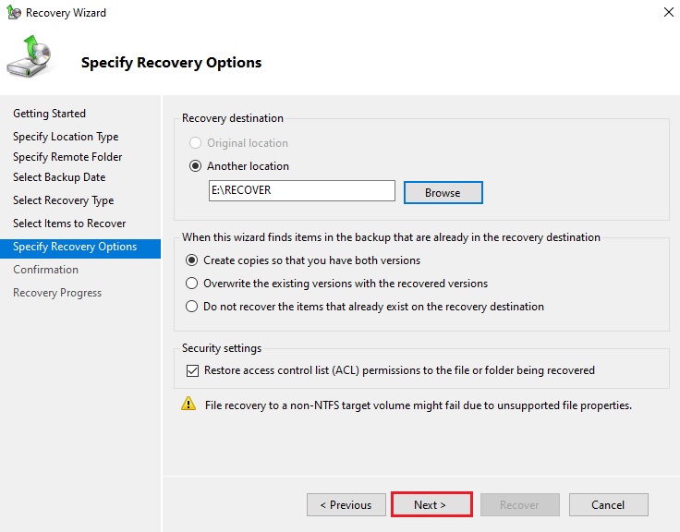The width and height of the screenshot is (680, 532).
Task: Click the E:\RECOVER destination path field
Action: pyautogui.click(x=302, y=191)
